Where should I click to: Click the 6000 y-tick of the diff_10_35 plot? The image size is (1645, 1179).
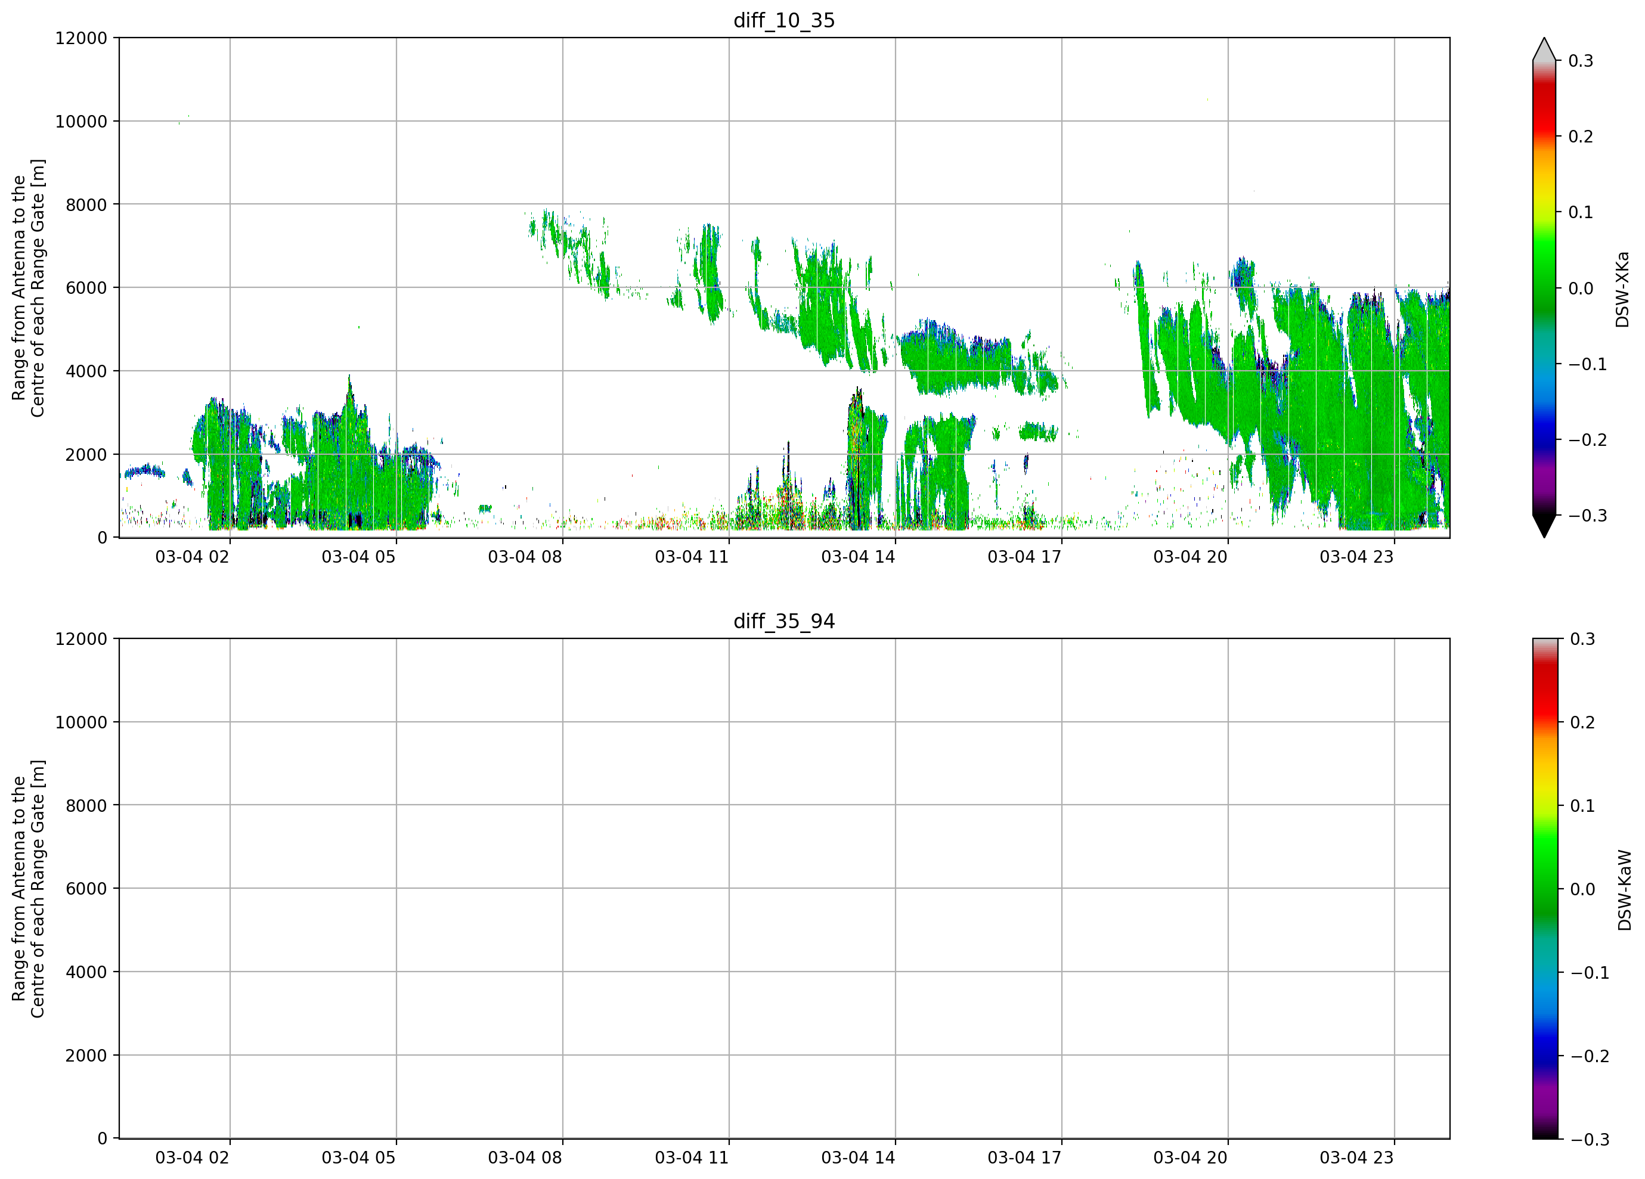point(86,288)
